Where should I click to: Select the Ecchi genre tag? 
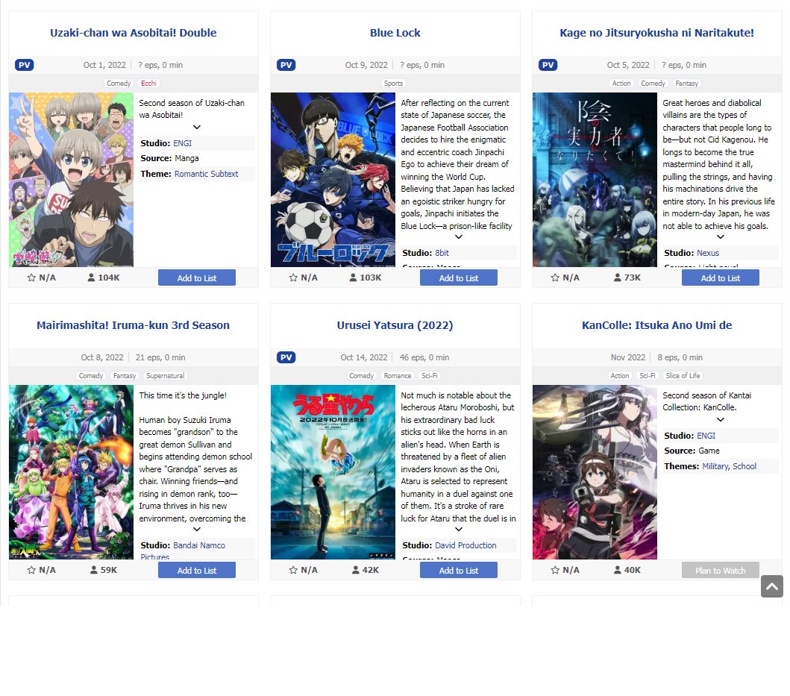148,84
